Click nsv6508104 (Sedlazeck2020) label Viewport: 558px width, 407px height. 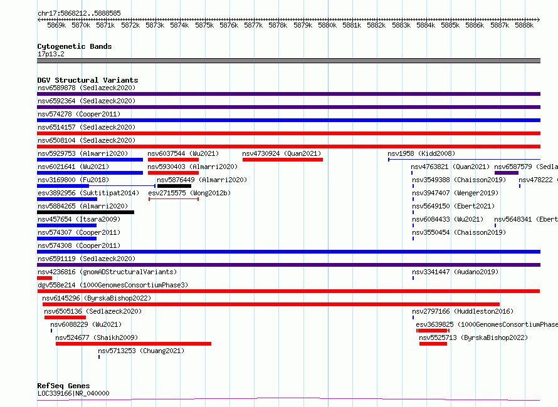(x=87, y=140)
